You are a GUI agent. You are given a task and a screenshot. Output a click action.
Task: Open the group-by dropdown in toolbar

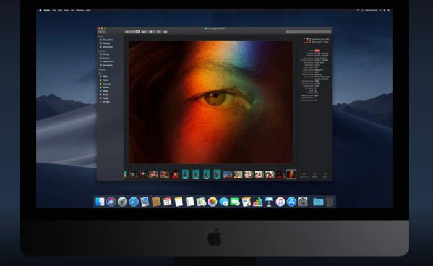[x=144, y=32]
